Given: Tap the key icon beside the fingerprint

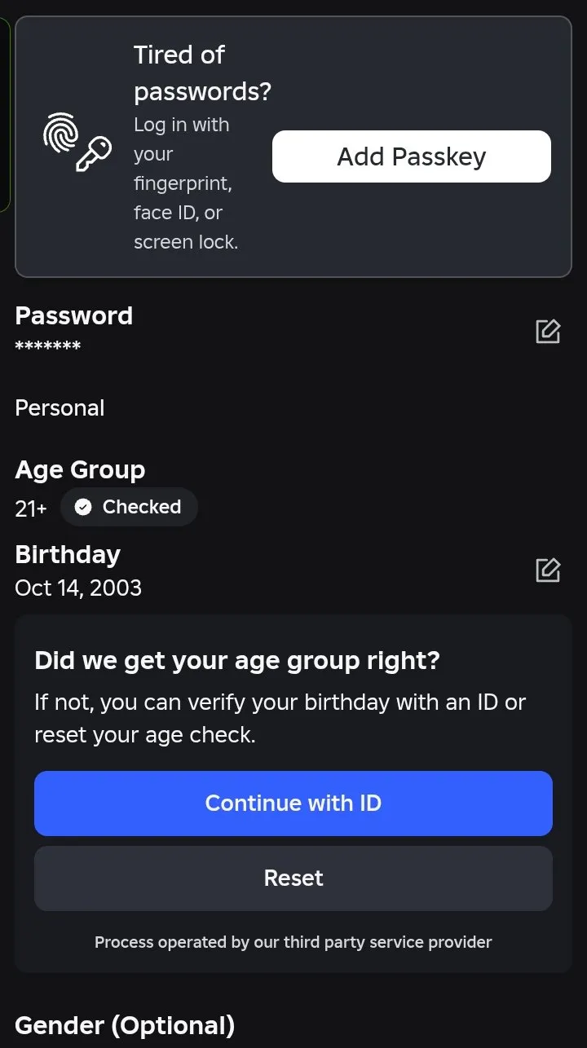Looking at the screenshot, I should click(92, 154).
